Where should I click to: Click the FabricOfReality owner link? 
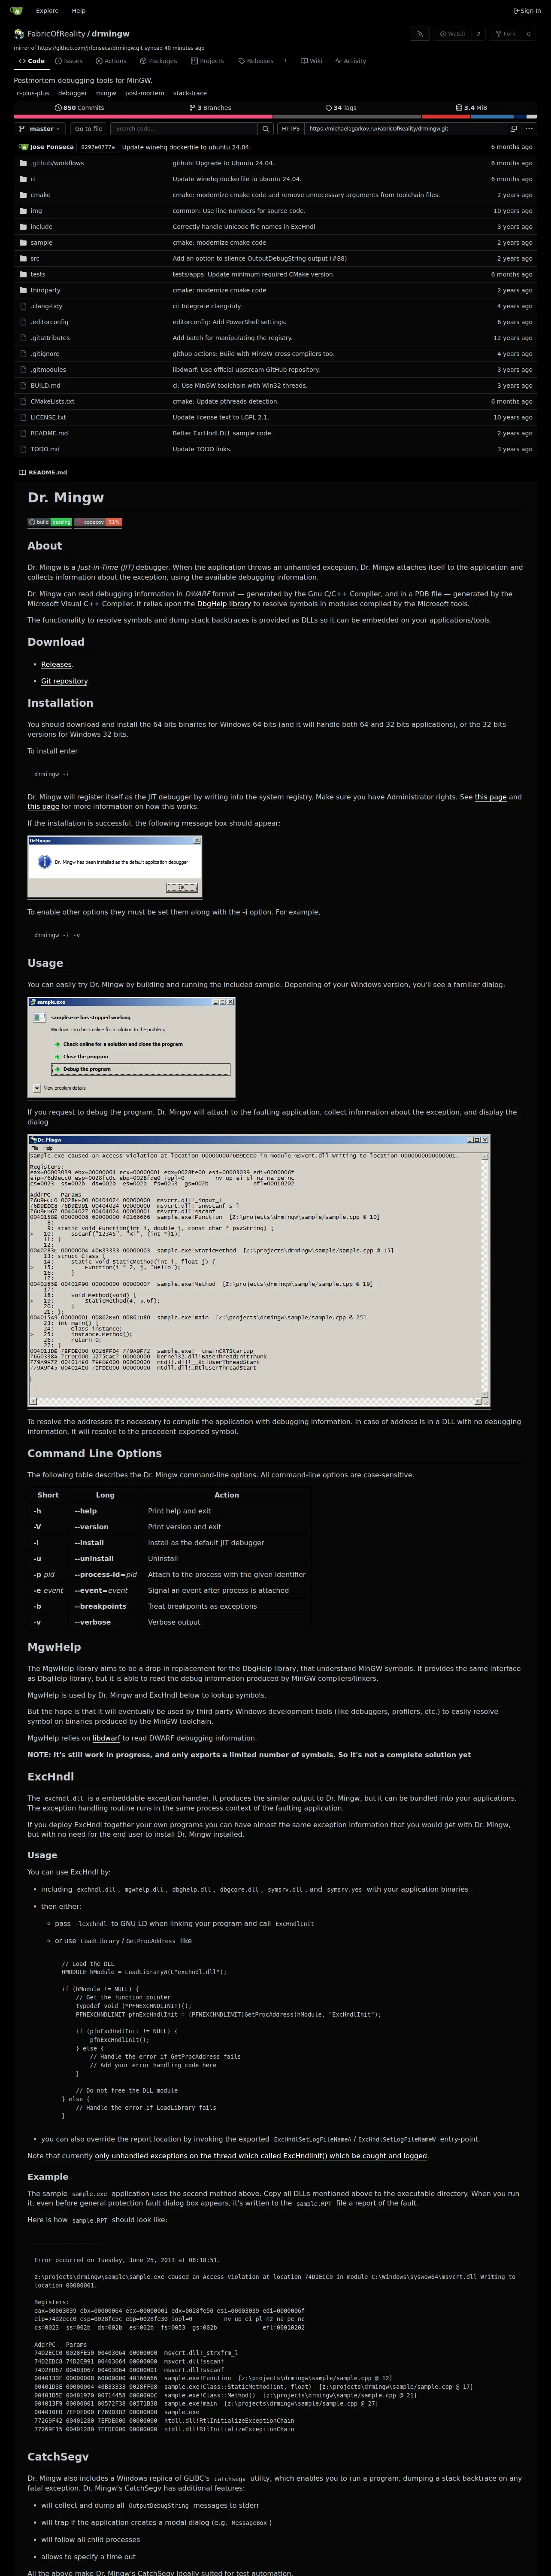tap(56, 34)
